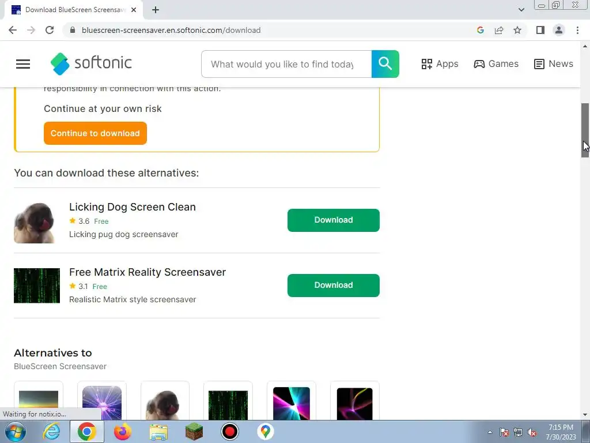Image resolution: width=590 pixels, height=443 pixels.
Task: Share this page using the share icon
Action: (x=499, y=30)
